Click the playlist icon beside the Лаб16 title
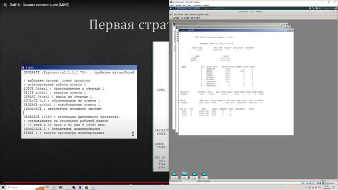 pyautogui.click(x=5, y=5)
